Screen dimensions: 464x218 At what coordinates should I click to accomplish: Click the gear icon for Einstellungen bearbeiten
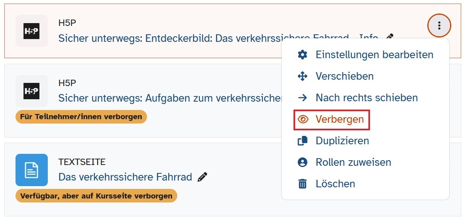coord(303,55)
